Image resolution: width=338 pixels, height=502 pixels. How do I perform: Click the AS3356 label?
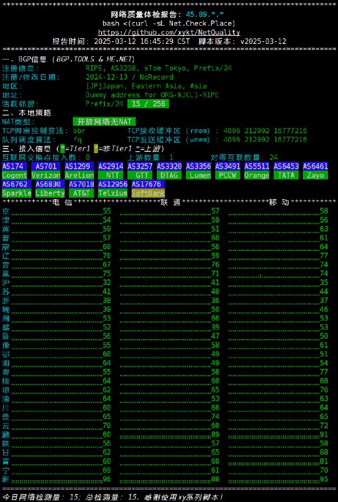click(x=199, y=166)
